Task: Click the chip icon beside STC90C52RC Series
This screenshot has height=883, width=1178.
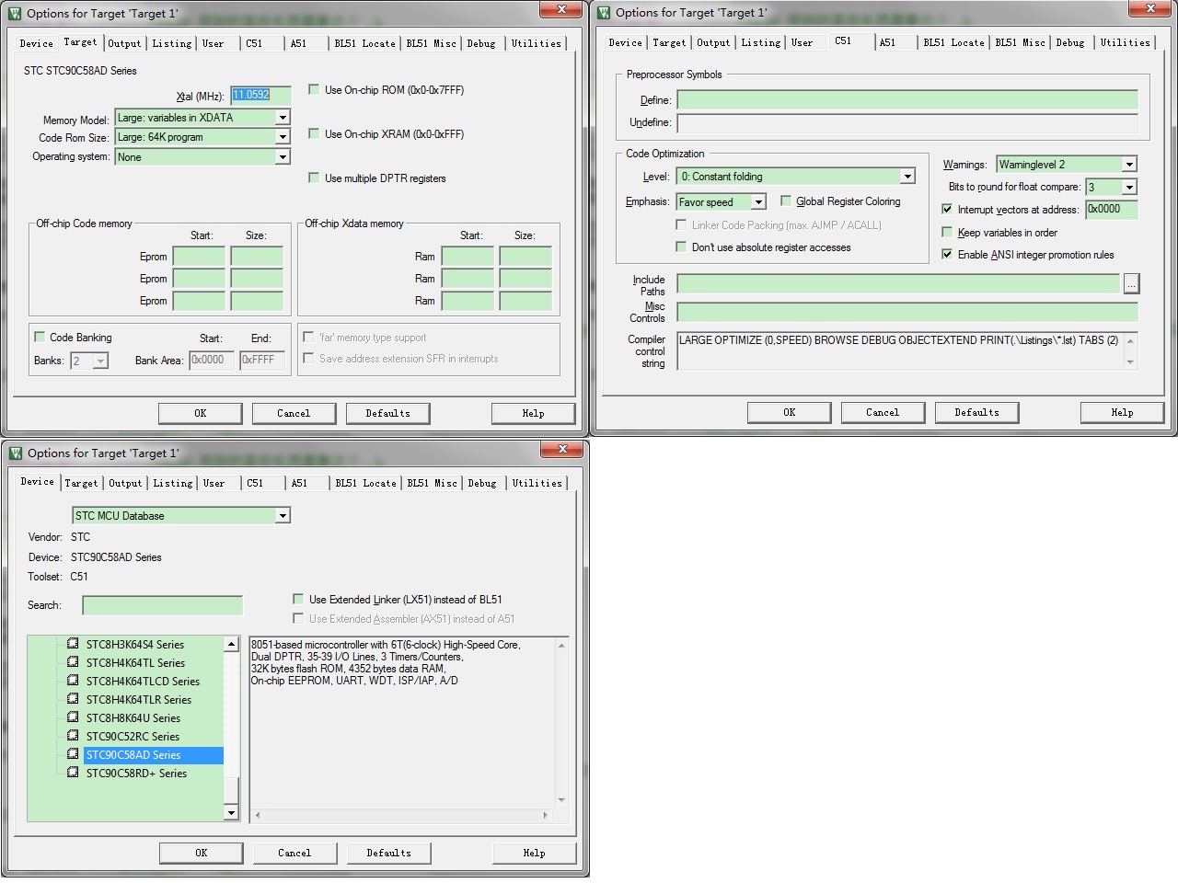Action: (73, 736)
